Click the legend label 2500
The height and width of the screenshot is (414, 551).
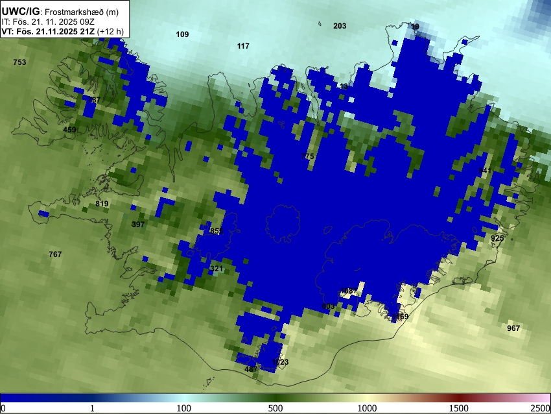pos(541,409)
